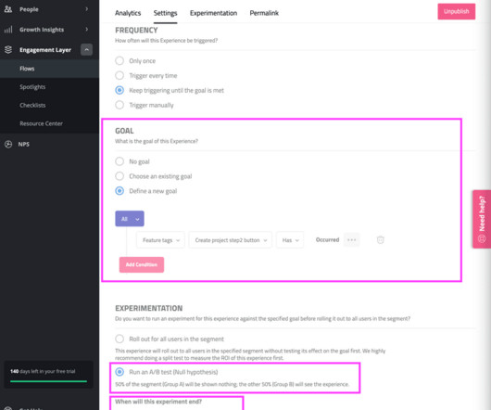Screen dimensions: 491x410
Task: Click the Need help? side tab
Action: [x=482, y=219]
